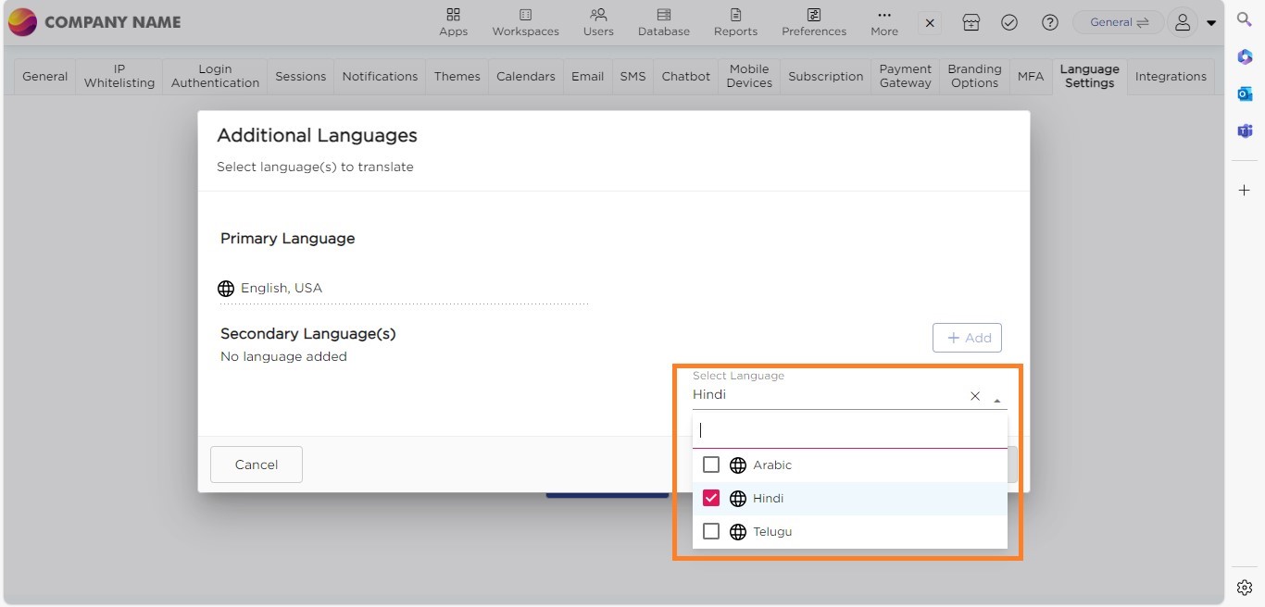Open the Users section
Image resolution: width=1265 pixels, height=607 pixels.
click(598, 22)
